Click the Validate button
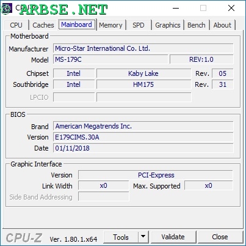 173,237
